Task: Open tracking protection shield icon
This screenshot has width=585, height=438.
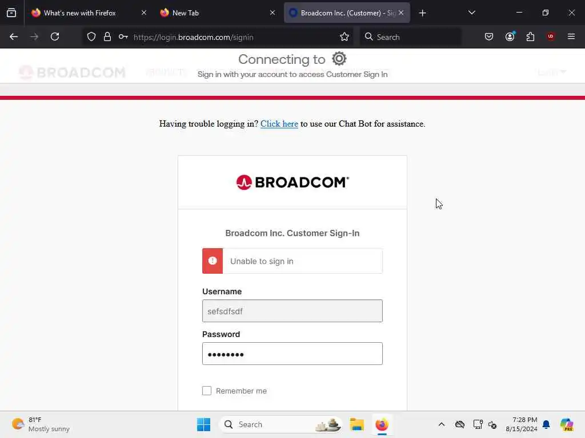Action: (91, 37)
